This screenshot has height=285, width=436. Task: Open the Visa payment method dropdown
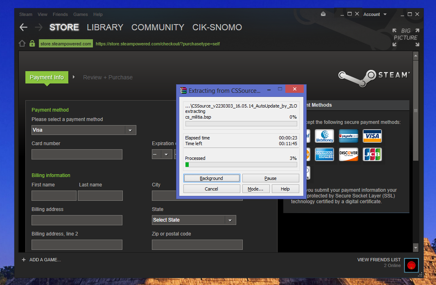[84, 130]
